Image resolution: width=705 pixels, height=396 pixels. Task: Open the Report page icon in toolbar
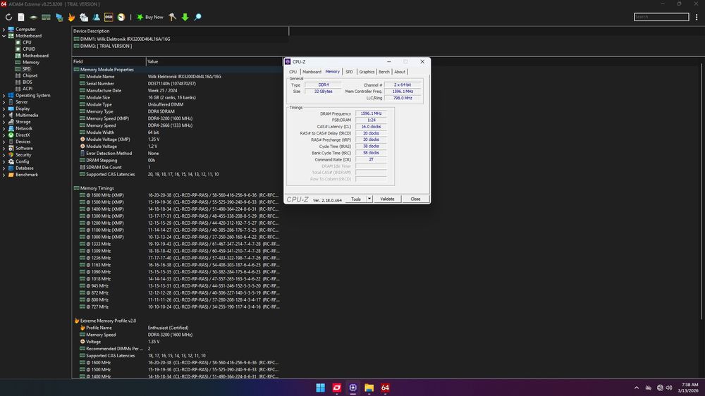[x=21, y=17]
